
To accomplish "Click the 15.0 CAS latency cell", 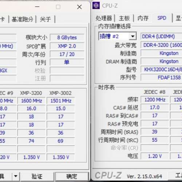I will [61, 108].
